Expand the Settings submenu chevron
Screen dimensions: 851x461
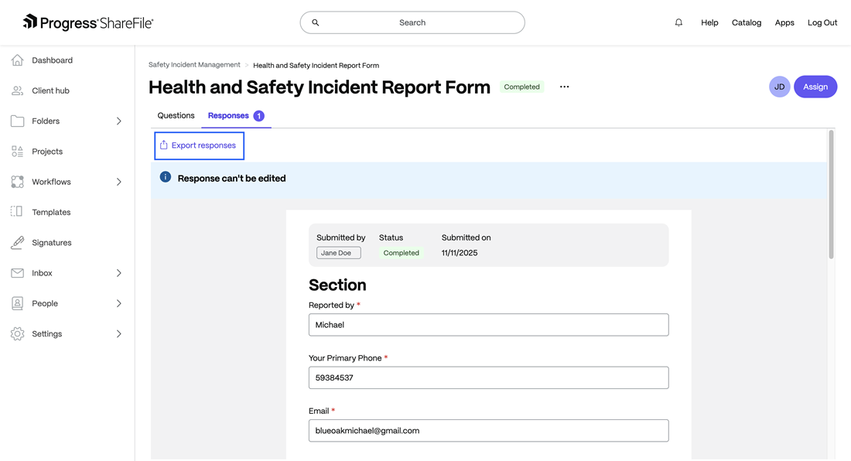pos(118,334)
